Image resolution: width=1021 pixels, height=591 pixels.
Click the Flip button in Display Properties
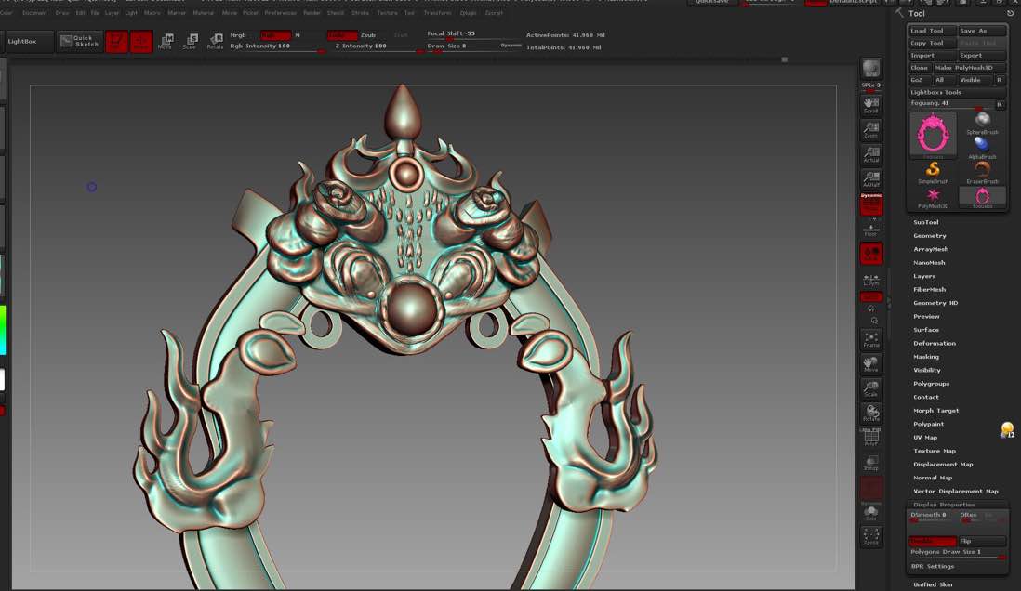[983, 541]
